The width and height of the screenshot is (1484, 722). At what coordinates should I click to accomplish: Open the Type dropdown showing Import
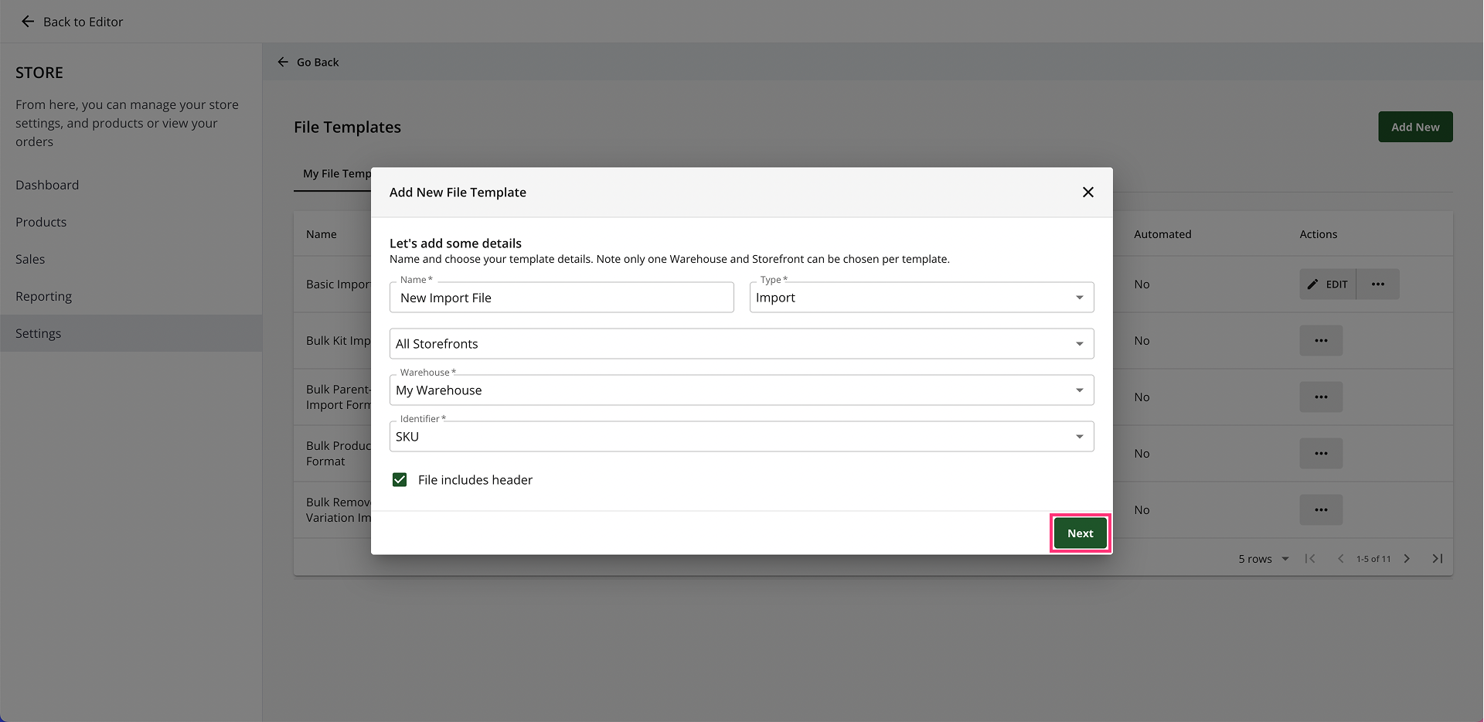point(921,298)
